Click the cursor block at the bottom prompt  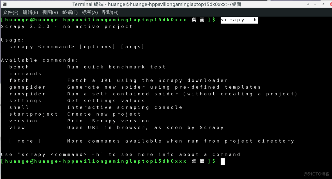tap(223, 162)
